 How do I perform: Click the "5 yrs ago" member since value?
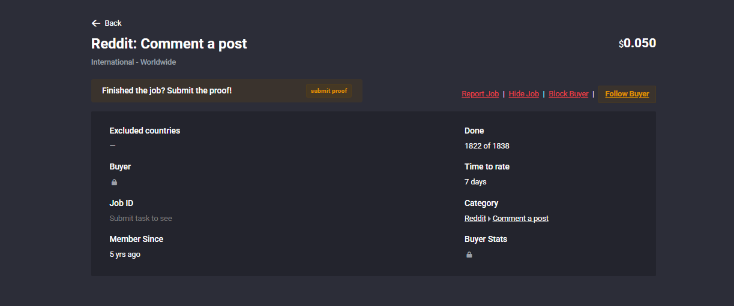tap(125, 255)
